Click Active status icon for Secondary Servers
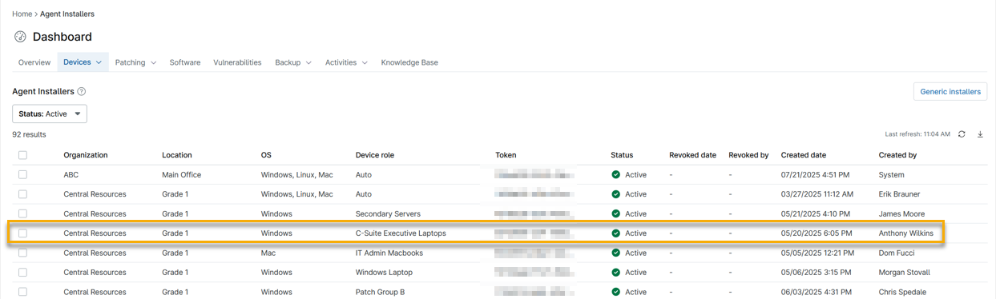This screenshot has height=299, width=996. tap(615, 213)
